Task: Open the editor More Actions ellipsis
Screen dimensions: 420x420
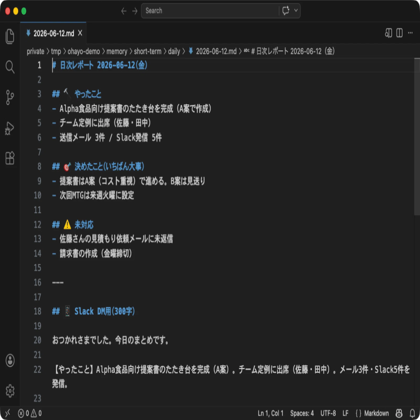Action: pyautogui.click(x=410, y=33)
